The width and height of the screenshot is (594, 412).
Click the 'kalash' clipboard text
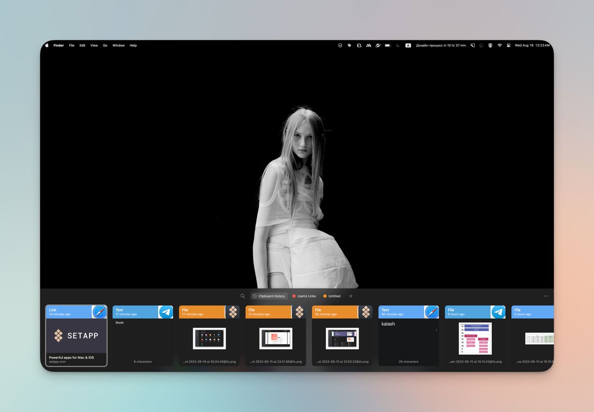[388, 324]
